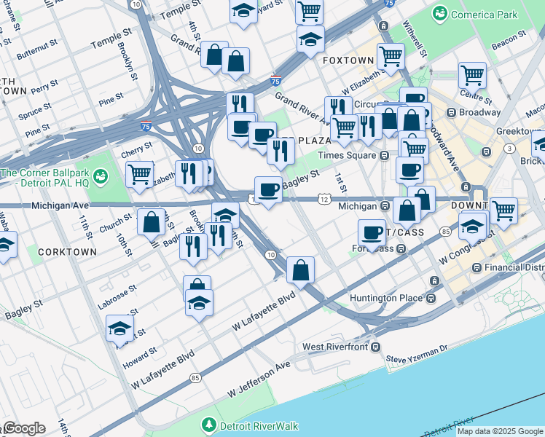Click the Detroit RiverWalk tree pin
545x437 pixels.
point(209,425)
